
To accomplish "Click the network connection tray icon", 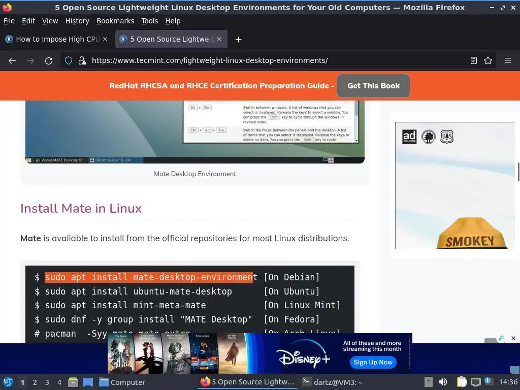I will tap(476, 382).
